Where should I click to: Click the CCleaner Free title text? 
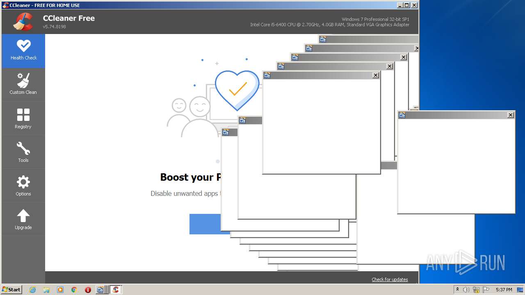pyautogui.click(x=69, y=18)
